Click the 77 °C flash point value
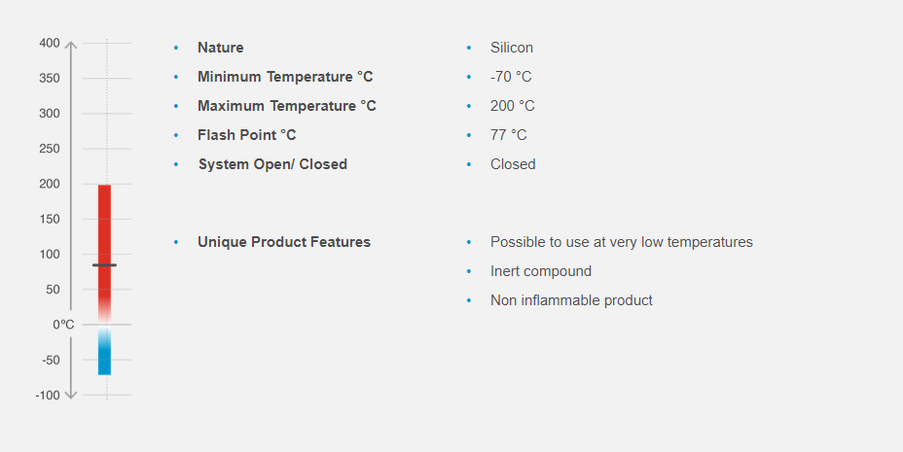Image resolution: width=903 pixels, height=452 pixels. [x=509, y=135]
